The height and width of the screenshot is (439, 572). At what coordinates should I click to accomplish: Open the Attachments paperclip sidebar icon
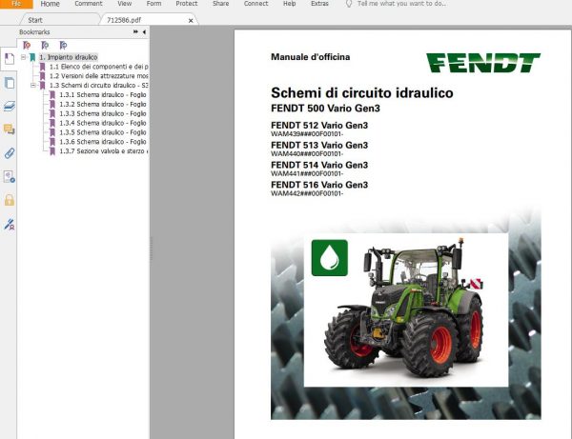10,153
